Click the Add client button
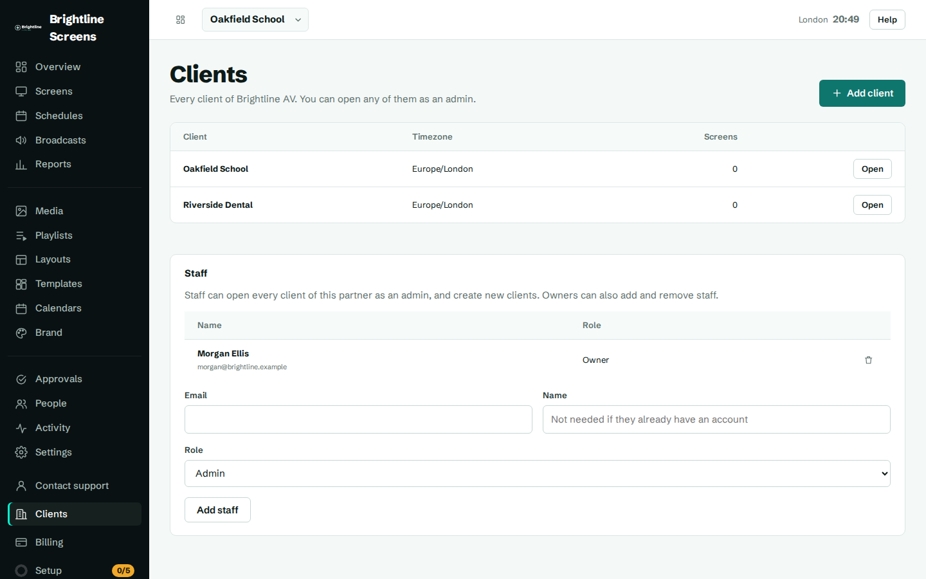The image size is (926, 579). point(862,93)
